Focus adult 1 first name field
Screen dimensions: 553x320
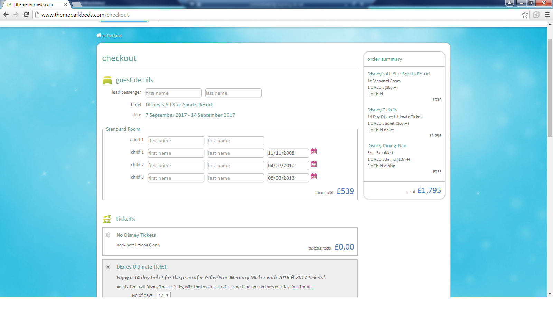point(176,141)
